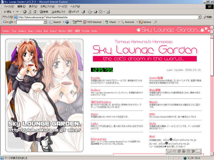Screen dimensions: 214x160
Task: Click the last icon on the IE toolbar
Action: point(108,12)
